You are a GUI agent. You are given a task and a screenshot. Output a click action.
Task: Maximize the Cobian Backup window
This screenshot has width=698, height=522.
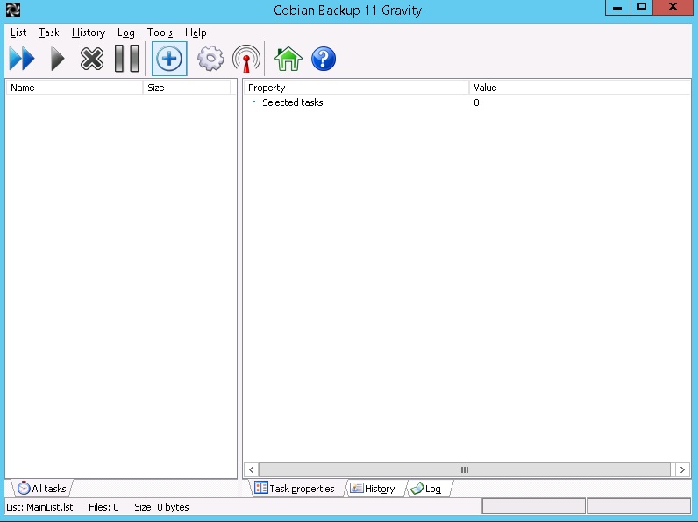[642, 8]
